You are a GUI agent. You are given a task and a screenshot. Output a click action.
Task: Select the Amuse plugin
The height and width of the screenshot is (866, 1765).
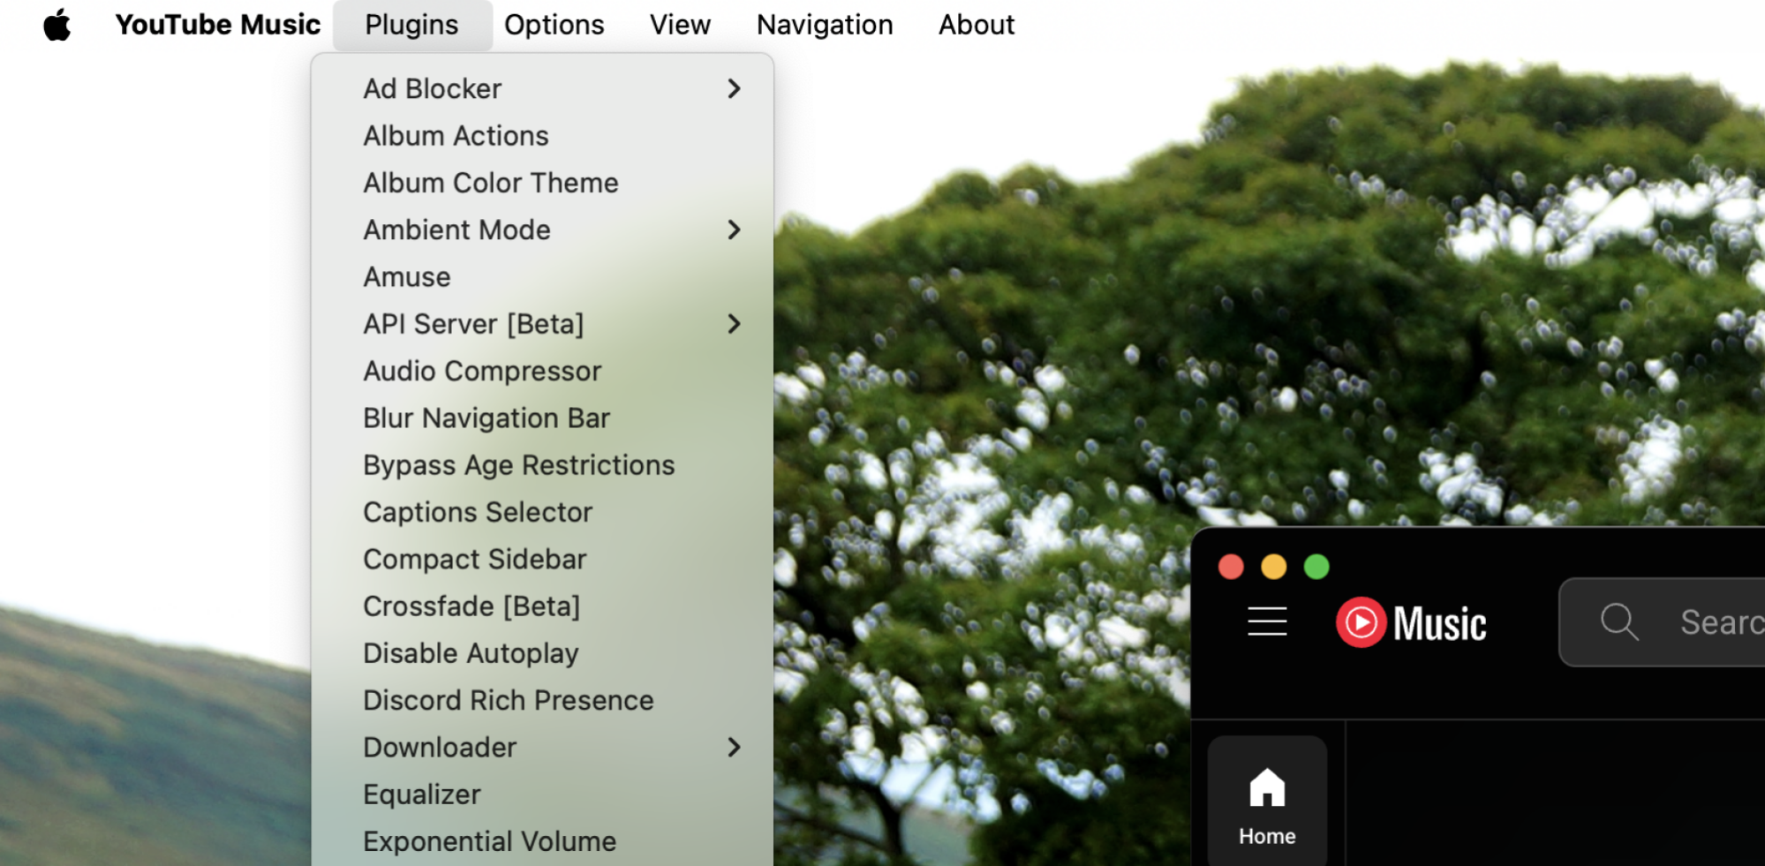pos(542,277)
